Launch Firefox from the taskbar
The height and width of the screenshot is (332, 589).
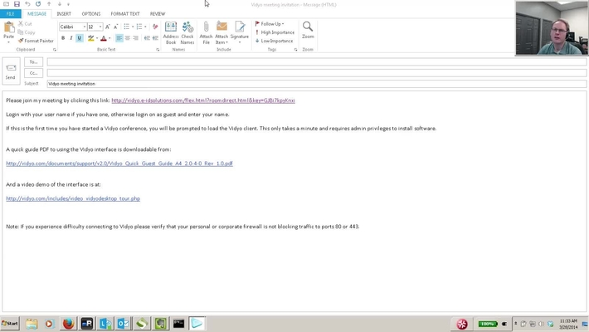[68, 324]
